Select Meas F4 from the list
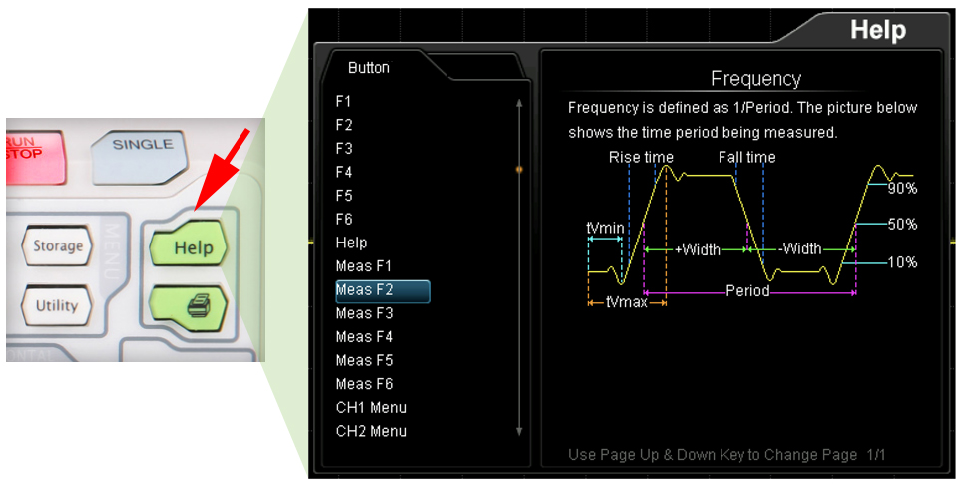This screenshot has height=486, width=962. pyautogui.click(x=364, y=337)
